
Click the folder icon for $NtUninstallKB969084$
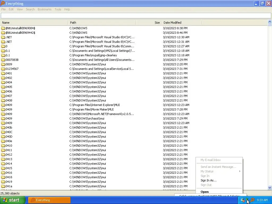[3, 28]
